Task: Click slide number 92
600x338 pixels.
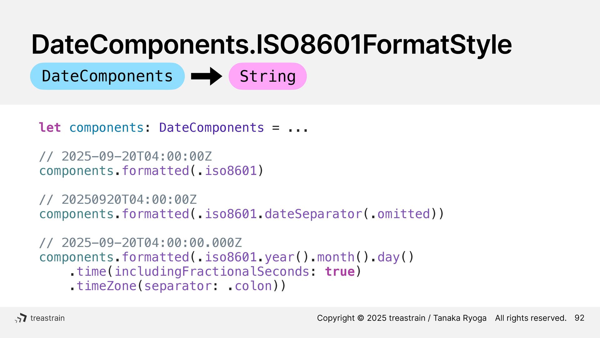Action: 579,318
